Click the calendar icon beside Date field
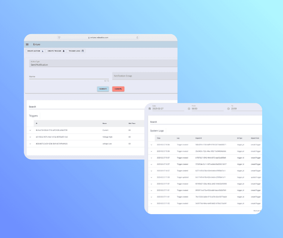This screenshot has height=238, width=283. (x=149, y=109)
